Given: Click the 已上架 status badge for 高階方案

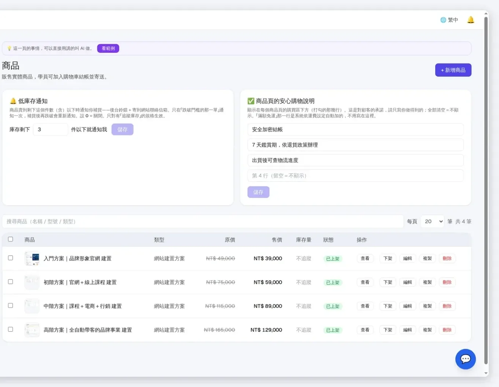Looking at the screenshot, I should click(x=333, y=330).
